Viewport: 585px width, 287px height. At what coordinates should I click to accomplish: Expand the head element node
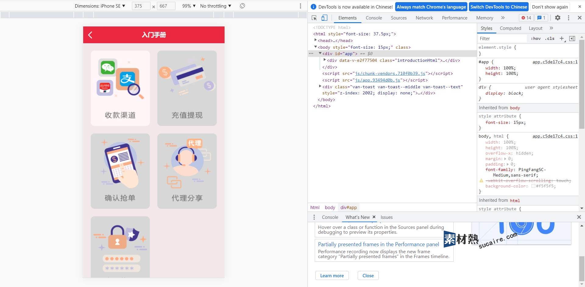coord(316,40)
